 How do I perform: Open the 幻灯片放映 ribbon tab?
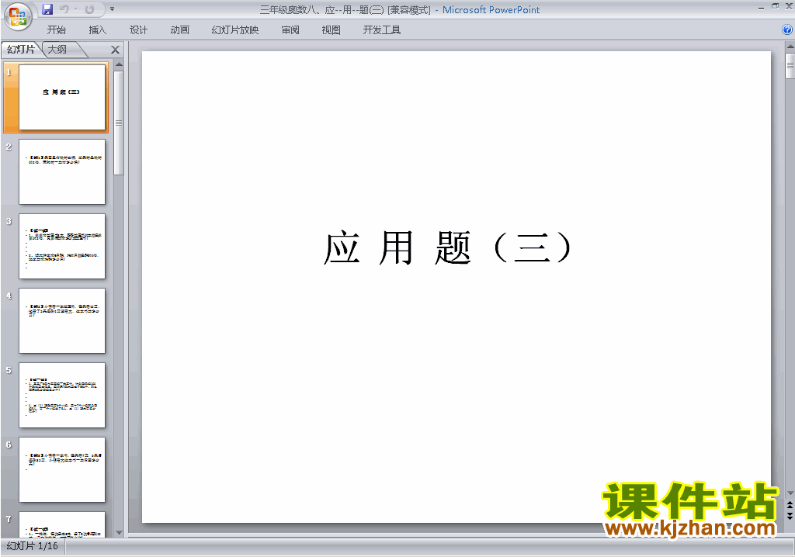234,30
